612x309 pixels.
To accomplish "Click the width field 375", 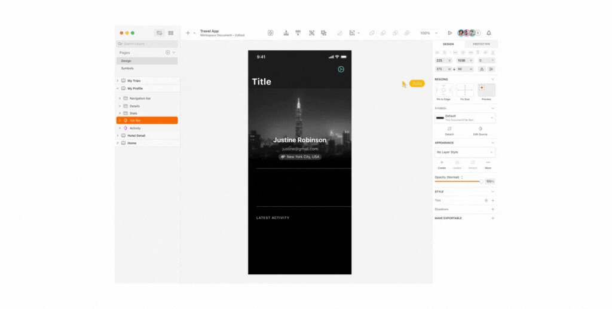I will pyautogui.click(x=443, y=69).
